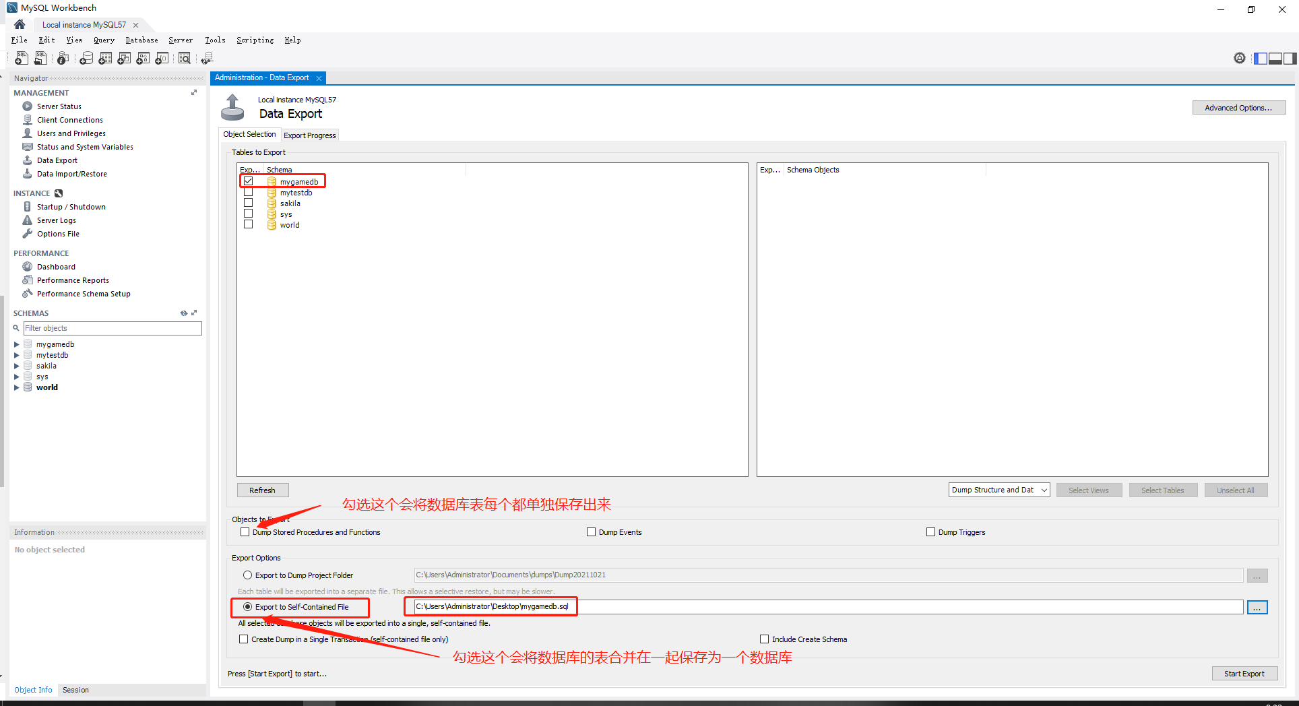This screenshot has width=1299, height=706.
Task: Create a new stored function via toolbar
Action: 162,58
